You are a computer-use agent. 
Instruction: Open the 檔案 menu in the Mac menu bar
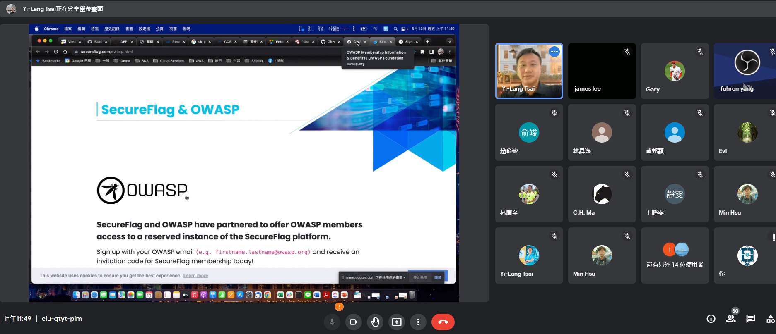[x=68, y=29]
